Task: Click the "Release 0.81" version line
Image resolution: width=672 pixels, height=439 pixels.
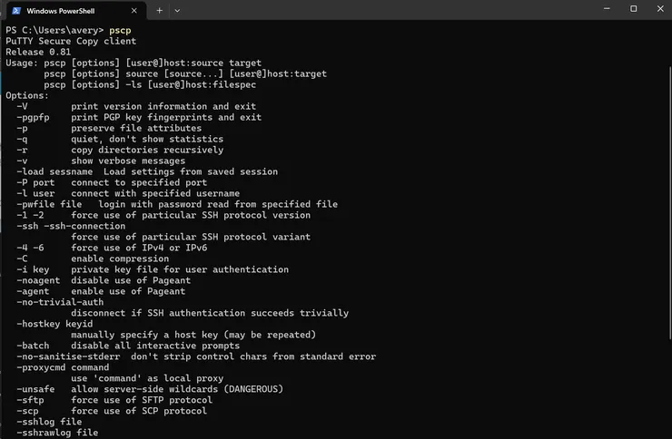Action: pyautogui.click(x=38, y=52)
